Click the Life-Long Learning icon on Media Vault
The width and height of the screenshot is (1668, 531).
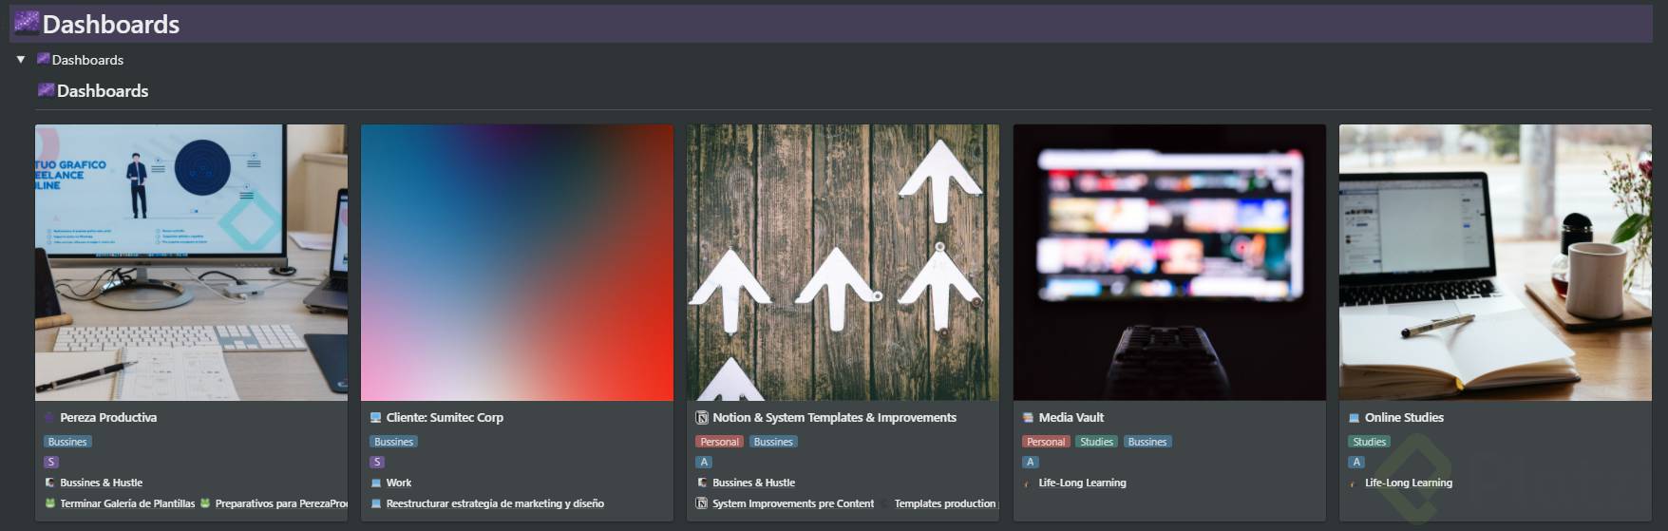click(1028, 484)
